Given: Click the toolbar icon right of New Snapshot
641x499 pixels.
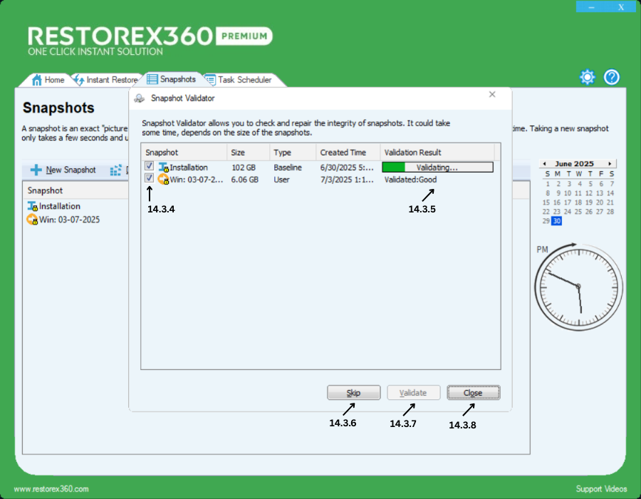Looking at the screenshot, I should [115, 170].
